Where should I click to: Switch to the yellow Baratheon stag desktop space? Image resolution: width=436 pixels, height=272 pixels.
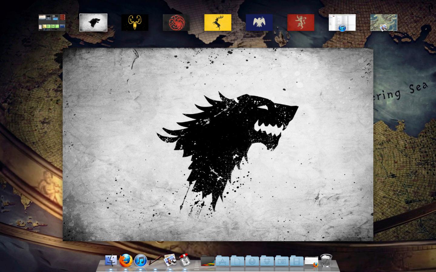tap(218, 22)
